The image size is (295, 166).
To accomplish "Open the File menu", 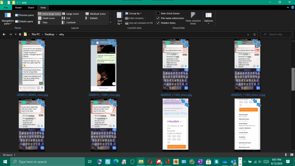I will (x=6, y=7).
